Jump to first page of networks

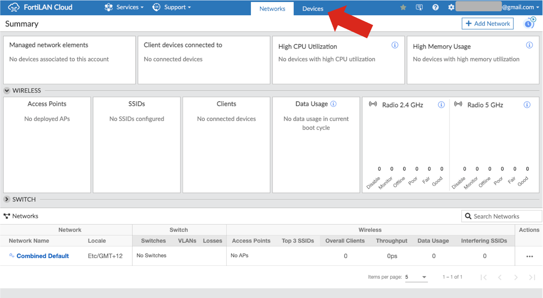(x=483, y=278)
